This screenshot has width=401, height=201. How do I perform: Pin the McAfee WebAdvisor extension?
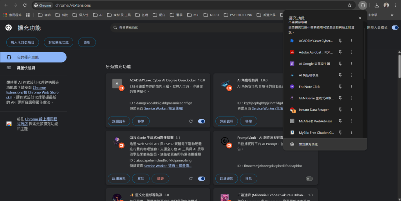point(340,121)
